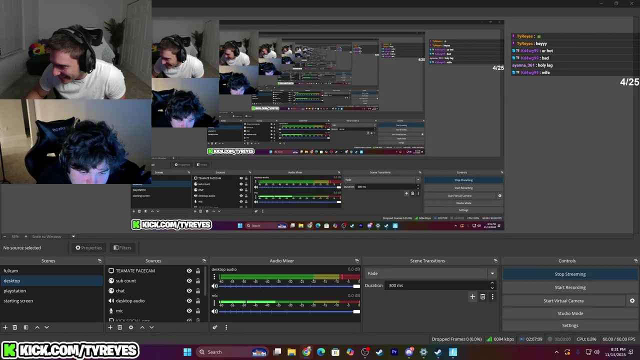Add a new source with plus icon
This screenshot has width=640, height=360.
click(110, 327)
